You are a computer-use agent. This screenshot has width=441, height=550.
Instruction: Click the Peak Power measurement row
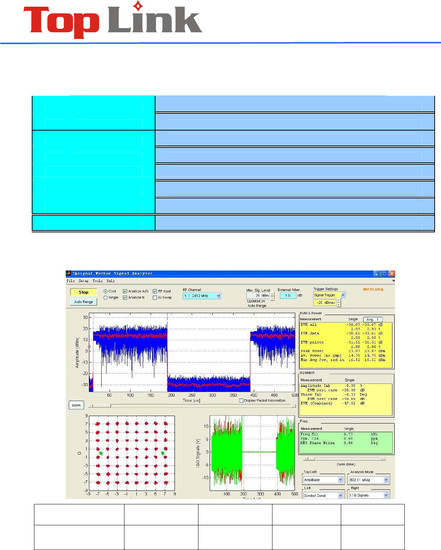(x=342, y=351)
